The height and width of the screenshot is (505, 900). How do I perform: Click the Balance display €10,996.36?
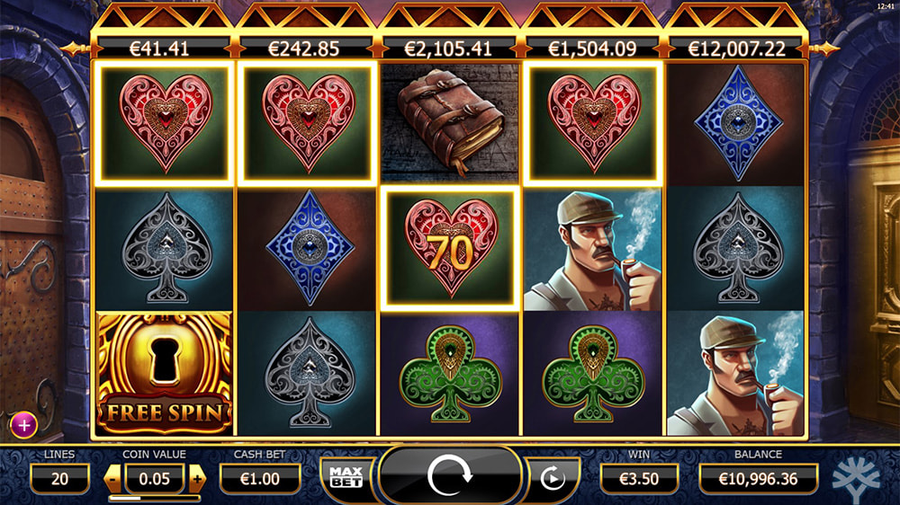[758, 479]
